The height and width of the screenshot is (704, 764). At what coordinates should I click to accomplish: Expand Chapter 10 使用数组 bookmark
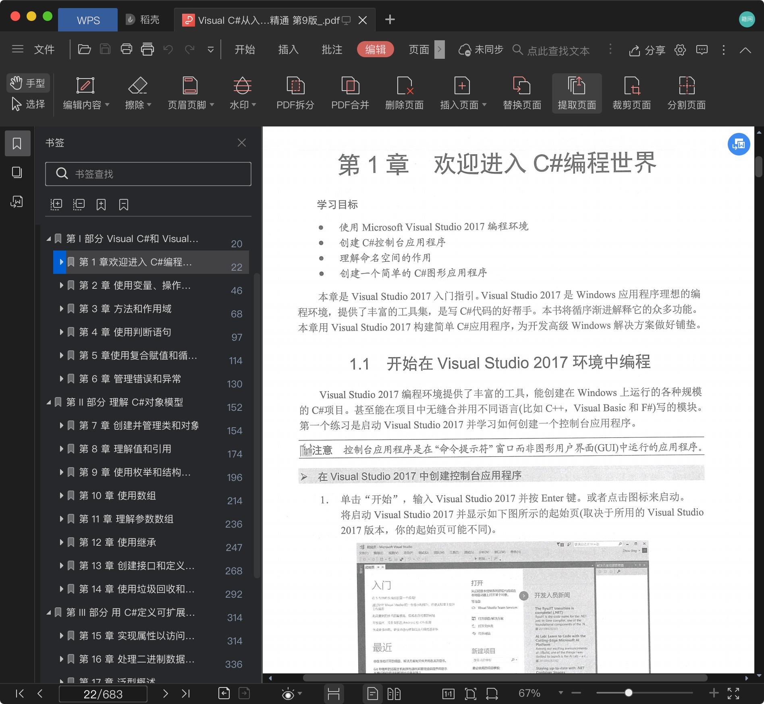pos(61,495)
